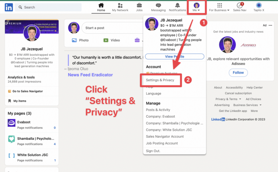This screenshot has height=172, width=278.
Task: Open the Notifications bell icon
Action: [177, 5]
